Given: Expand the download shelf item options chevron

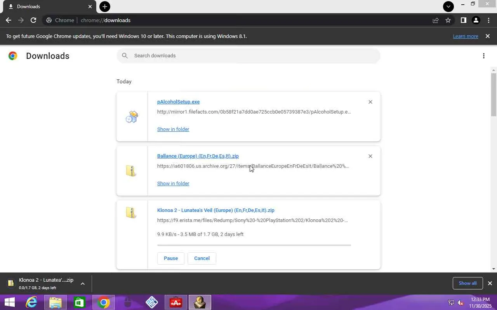Looking at the screenshot, I should [83, 284].
